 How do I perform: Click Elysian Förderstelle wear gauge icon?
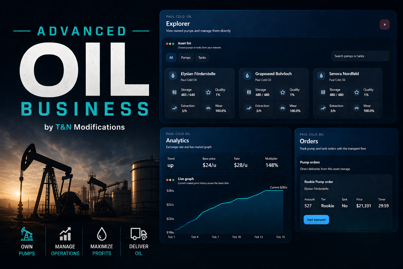[208, 108]
